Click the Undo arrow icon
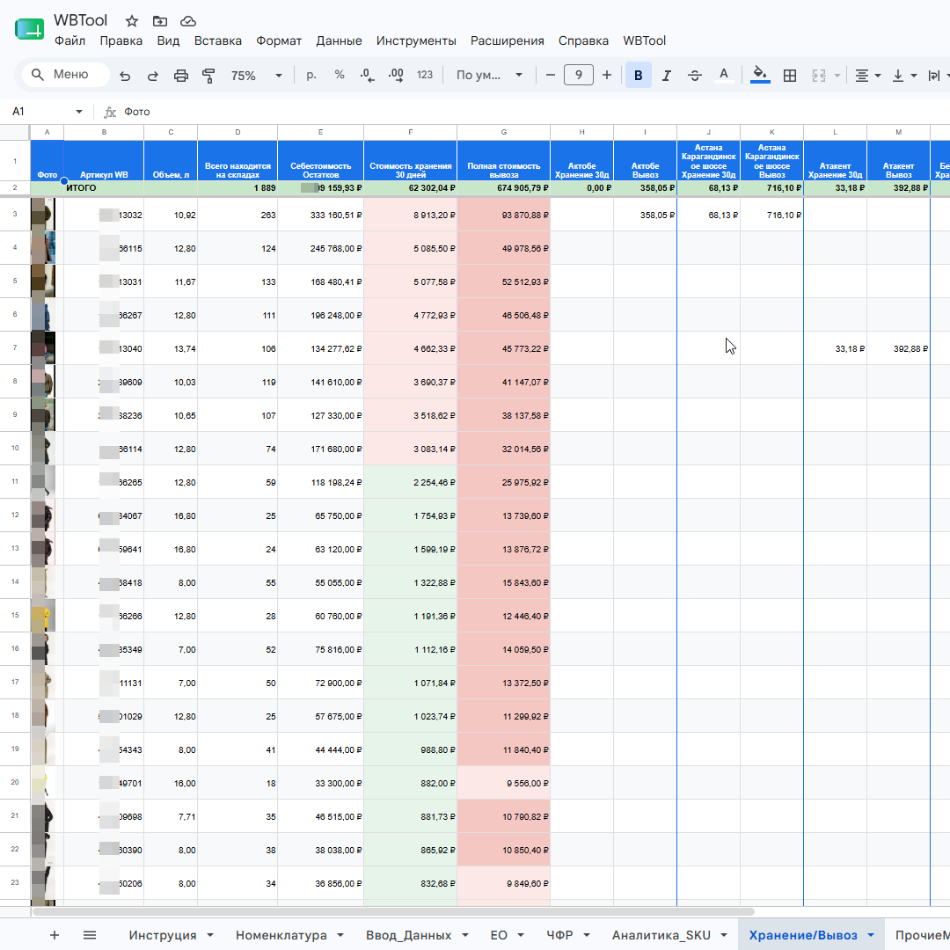The image size is (950, 950). [125, 75]
